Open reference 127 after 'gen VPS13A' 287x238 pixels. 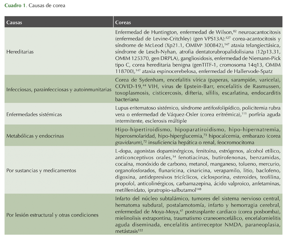228,38
